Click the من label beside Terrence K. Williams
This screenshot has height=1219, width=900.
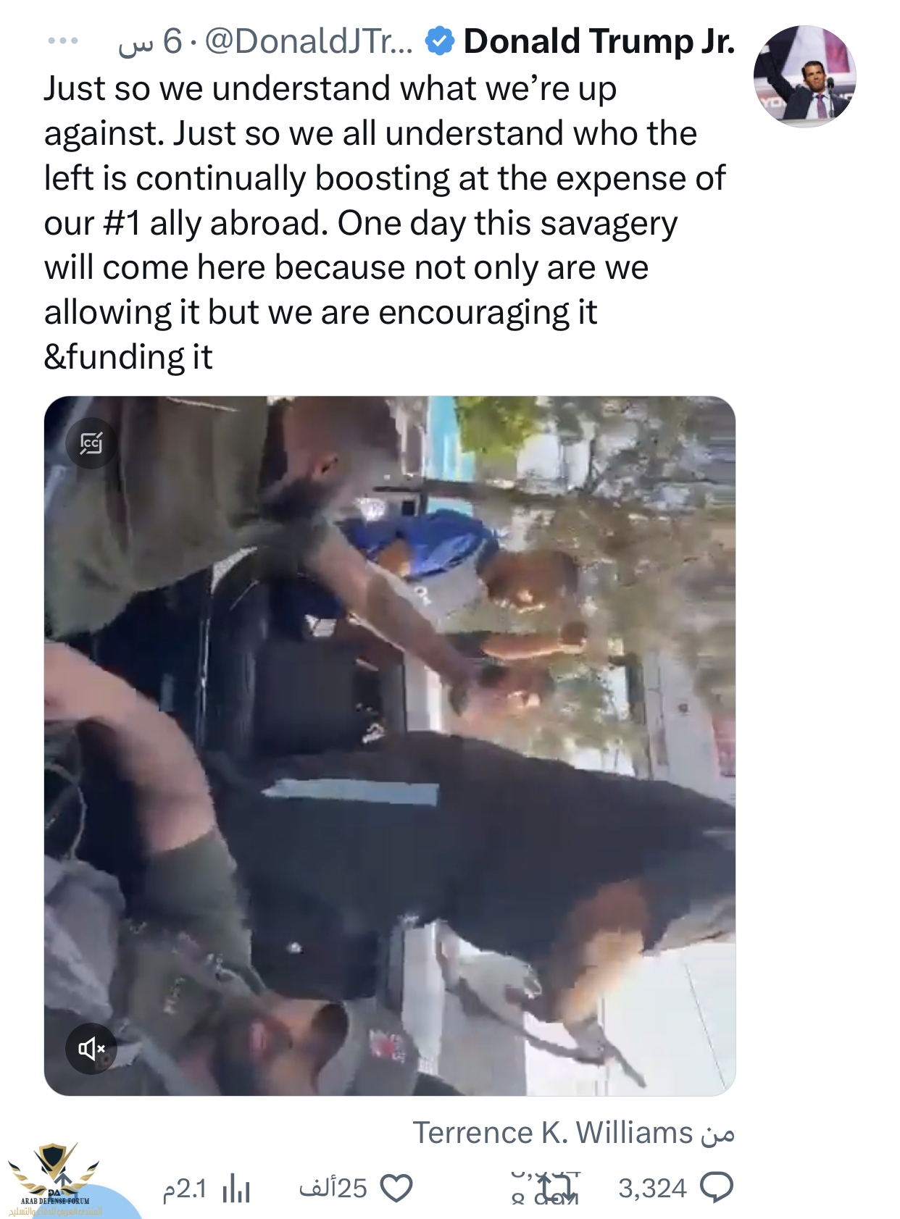(717, 1134)
